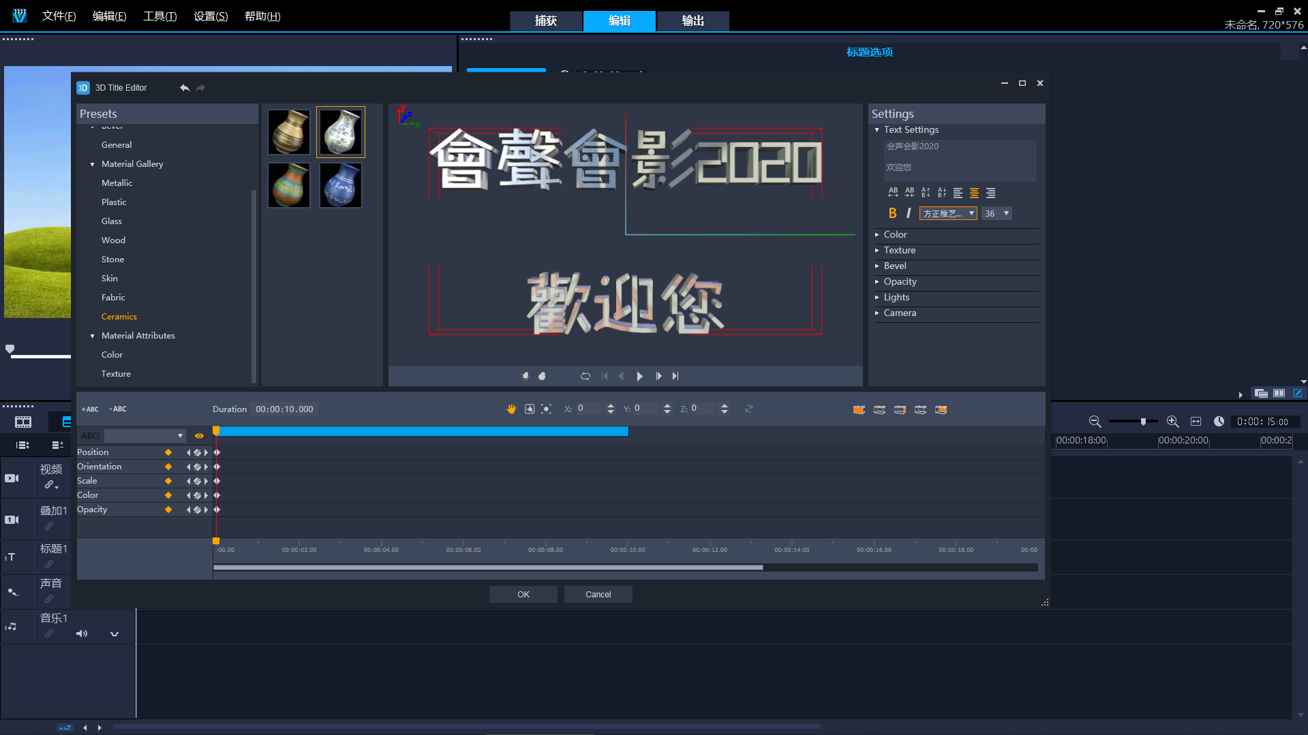This screenshot has height=735, width=1308.
Task: Open the 文件(F) menu
Action: 59,16
